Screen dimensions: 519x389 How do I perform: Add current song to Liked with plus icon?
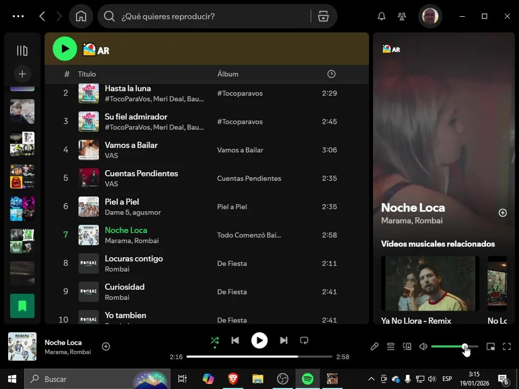pyautogui.click(x=106, y=346)
